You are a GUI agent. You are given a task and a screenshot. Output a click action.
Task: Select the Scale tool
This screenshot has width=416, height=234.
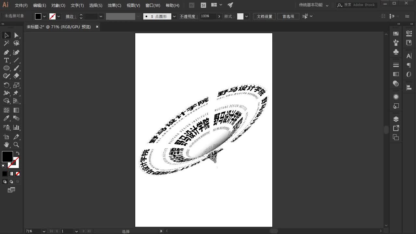coord(16,85)
